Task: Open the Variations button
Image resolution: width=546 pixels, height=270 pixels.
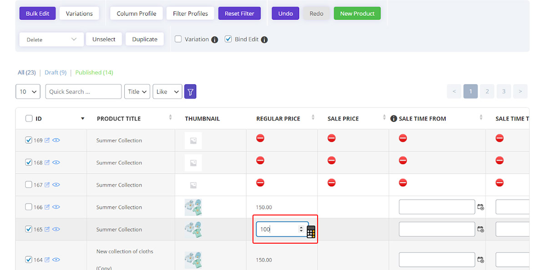Action: (79, 13)
